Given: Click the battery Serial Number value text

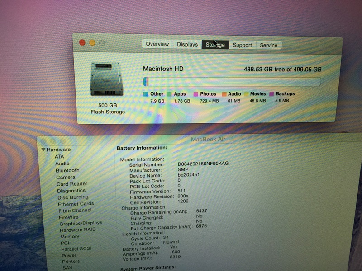Looking at the screenshot, I should pos(203,164).
